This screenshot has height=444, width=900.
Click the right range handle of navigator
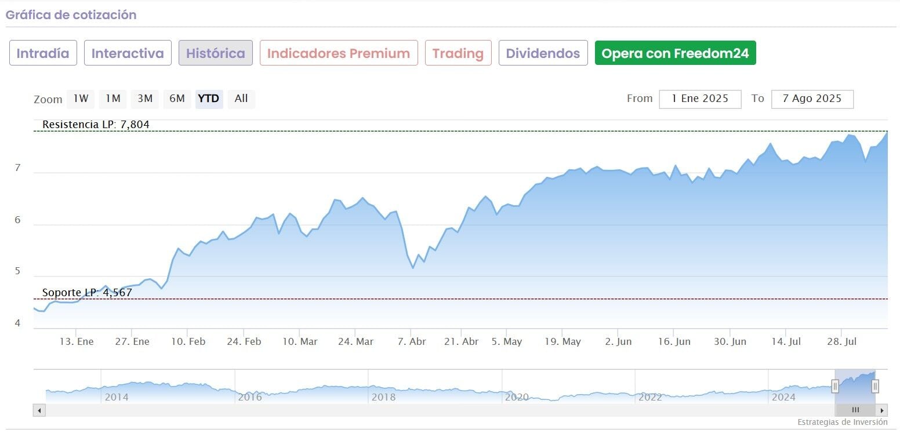[x=875, y=386]
